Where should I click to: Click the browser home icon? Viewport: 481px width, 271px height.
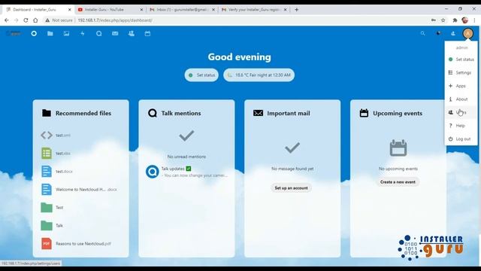click(35, 20)
